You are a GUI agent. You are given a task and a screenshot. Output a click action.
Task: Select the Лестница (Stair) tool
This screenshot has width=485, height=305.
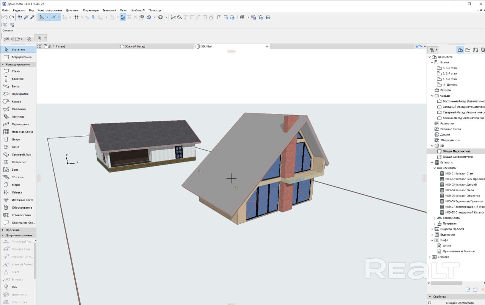point(18,117)
